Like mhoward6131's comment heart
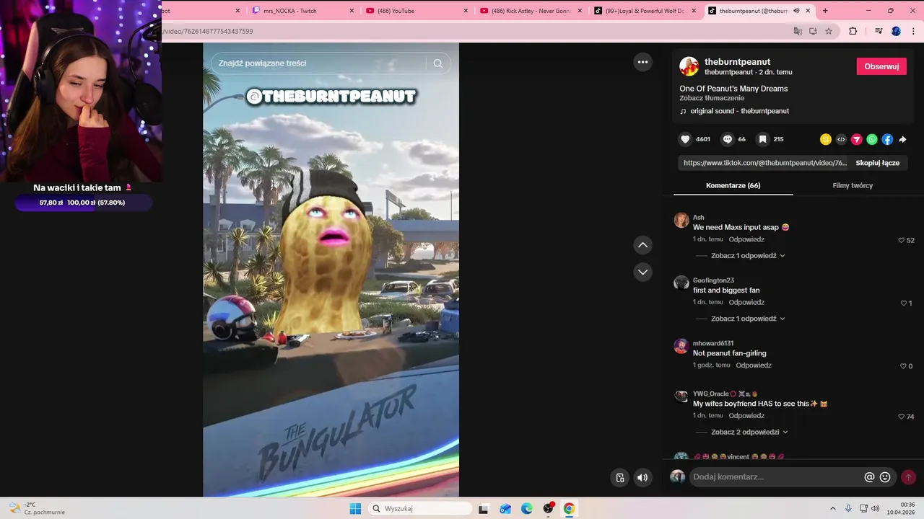The width and height of the screenshot is (924, 519). [x=903, y=366]
